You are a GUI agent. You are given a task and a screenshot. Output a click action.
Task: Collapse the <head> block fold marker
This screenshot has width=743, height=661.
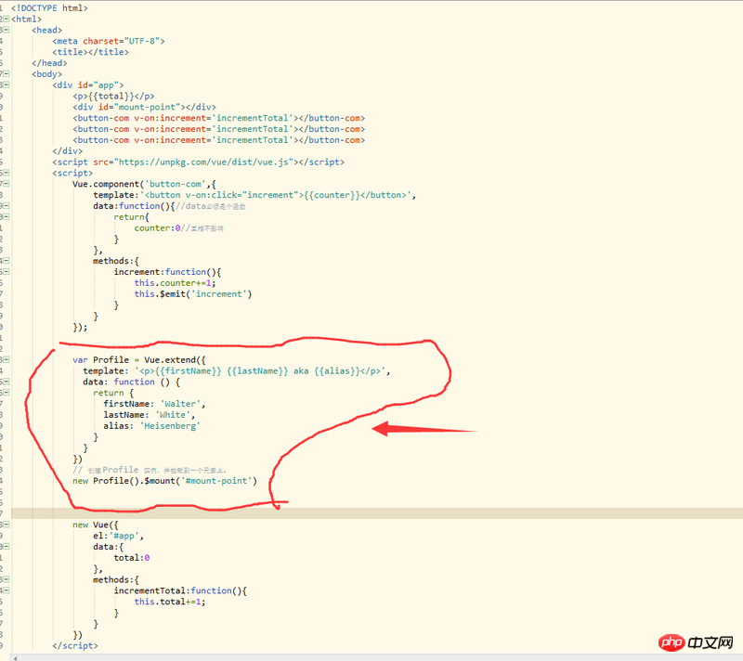pyautogui.click(x=7, y=30)
